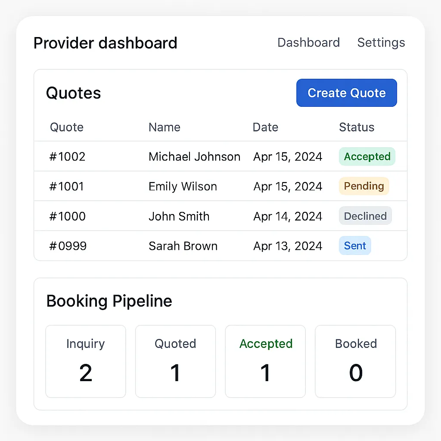Click the name Sarah Brown
Image resolution: width=441 pixels, height=441 pixels.
pyautogui.click(x=183, y=246)
